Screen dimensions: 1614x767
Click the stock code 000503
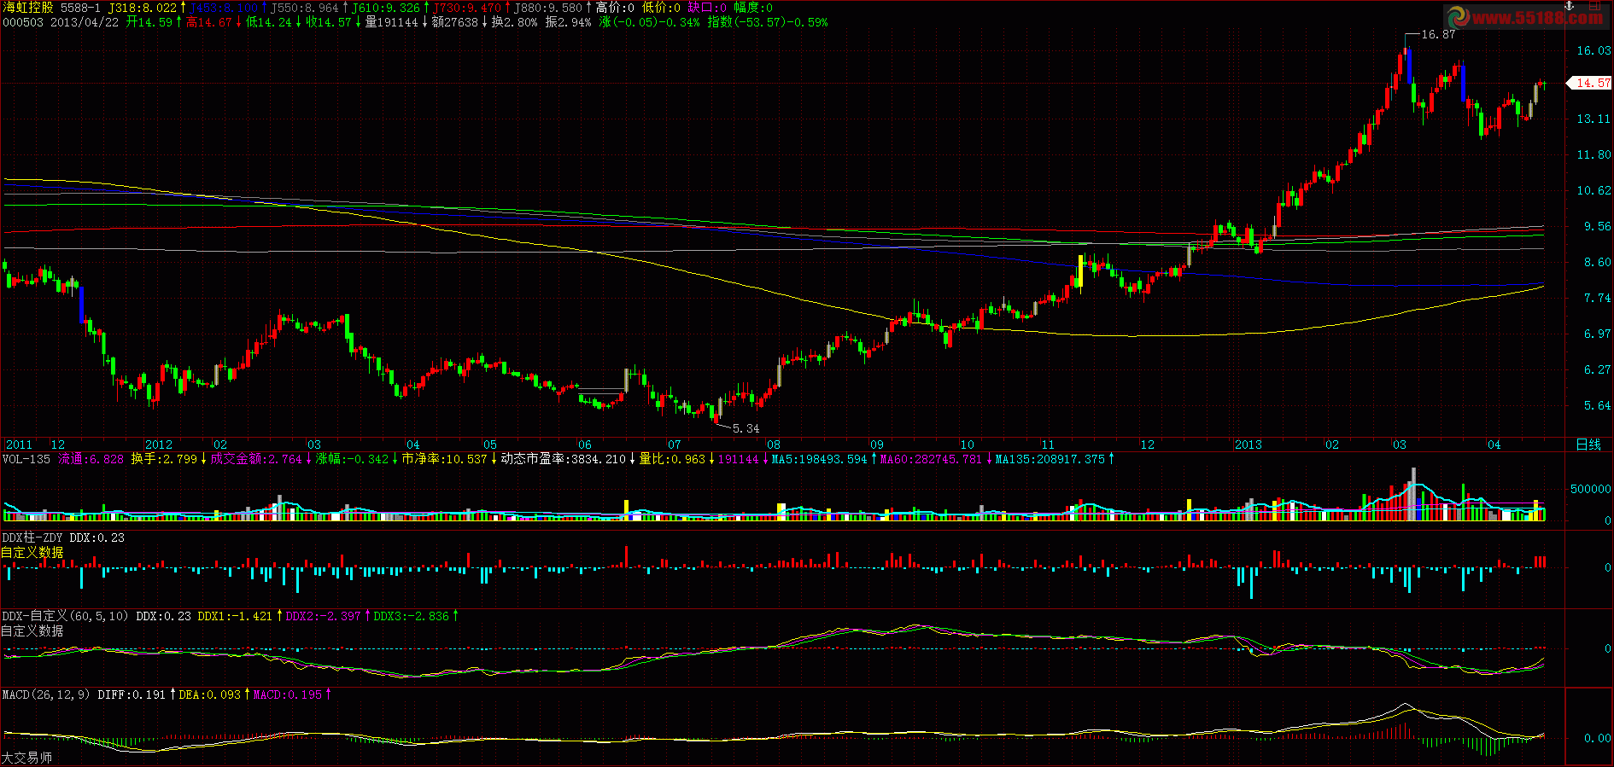pyautogui.click(x=23, y=22)
